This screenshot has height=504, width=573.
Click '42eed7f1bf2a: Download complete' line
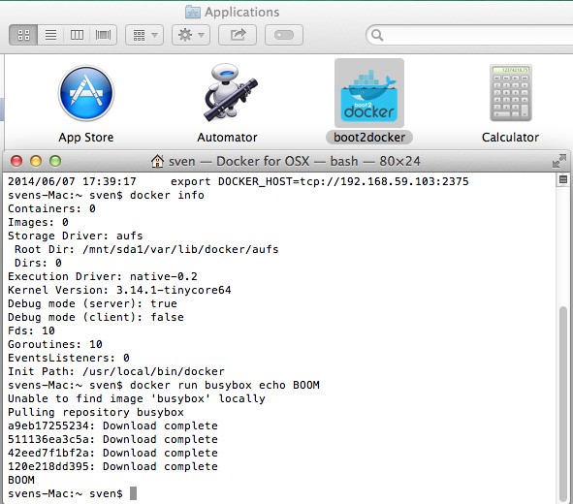tap(112, 453)
